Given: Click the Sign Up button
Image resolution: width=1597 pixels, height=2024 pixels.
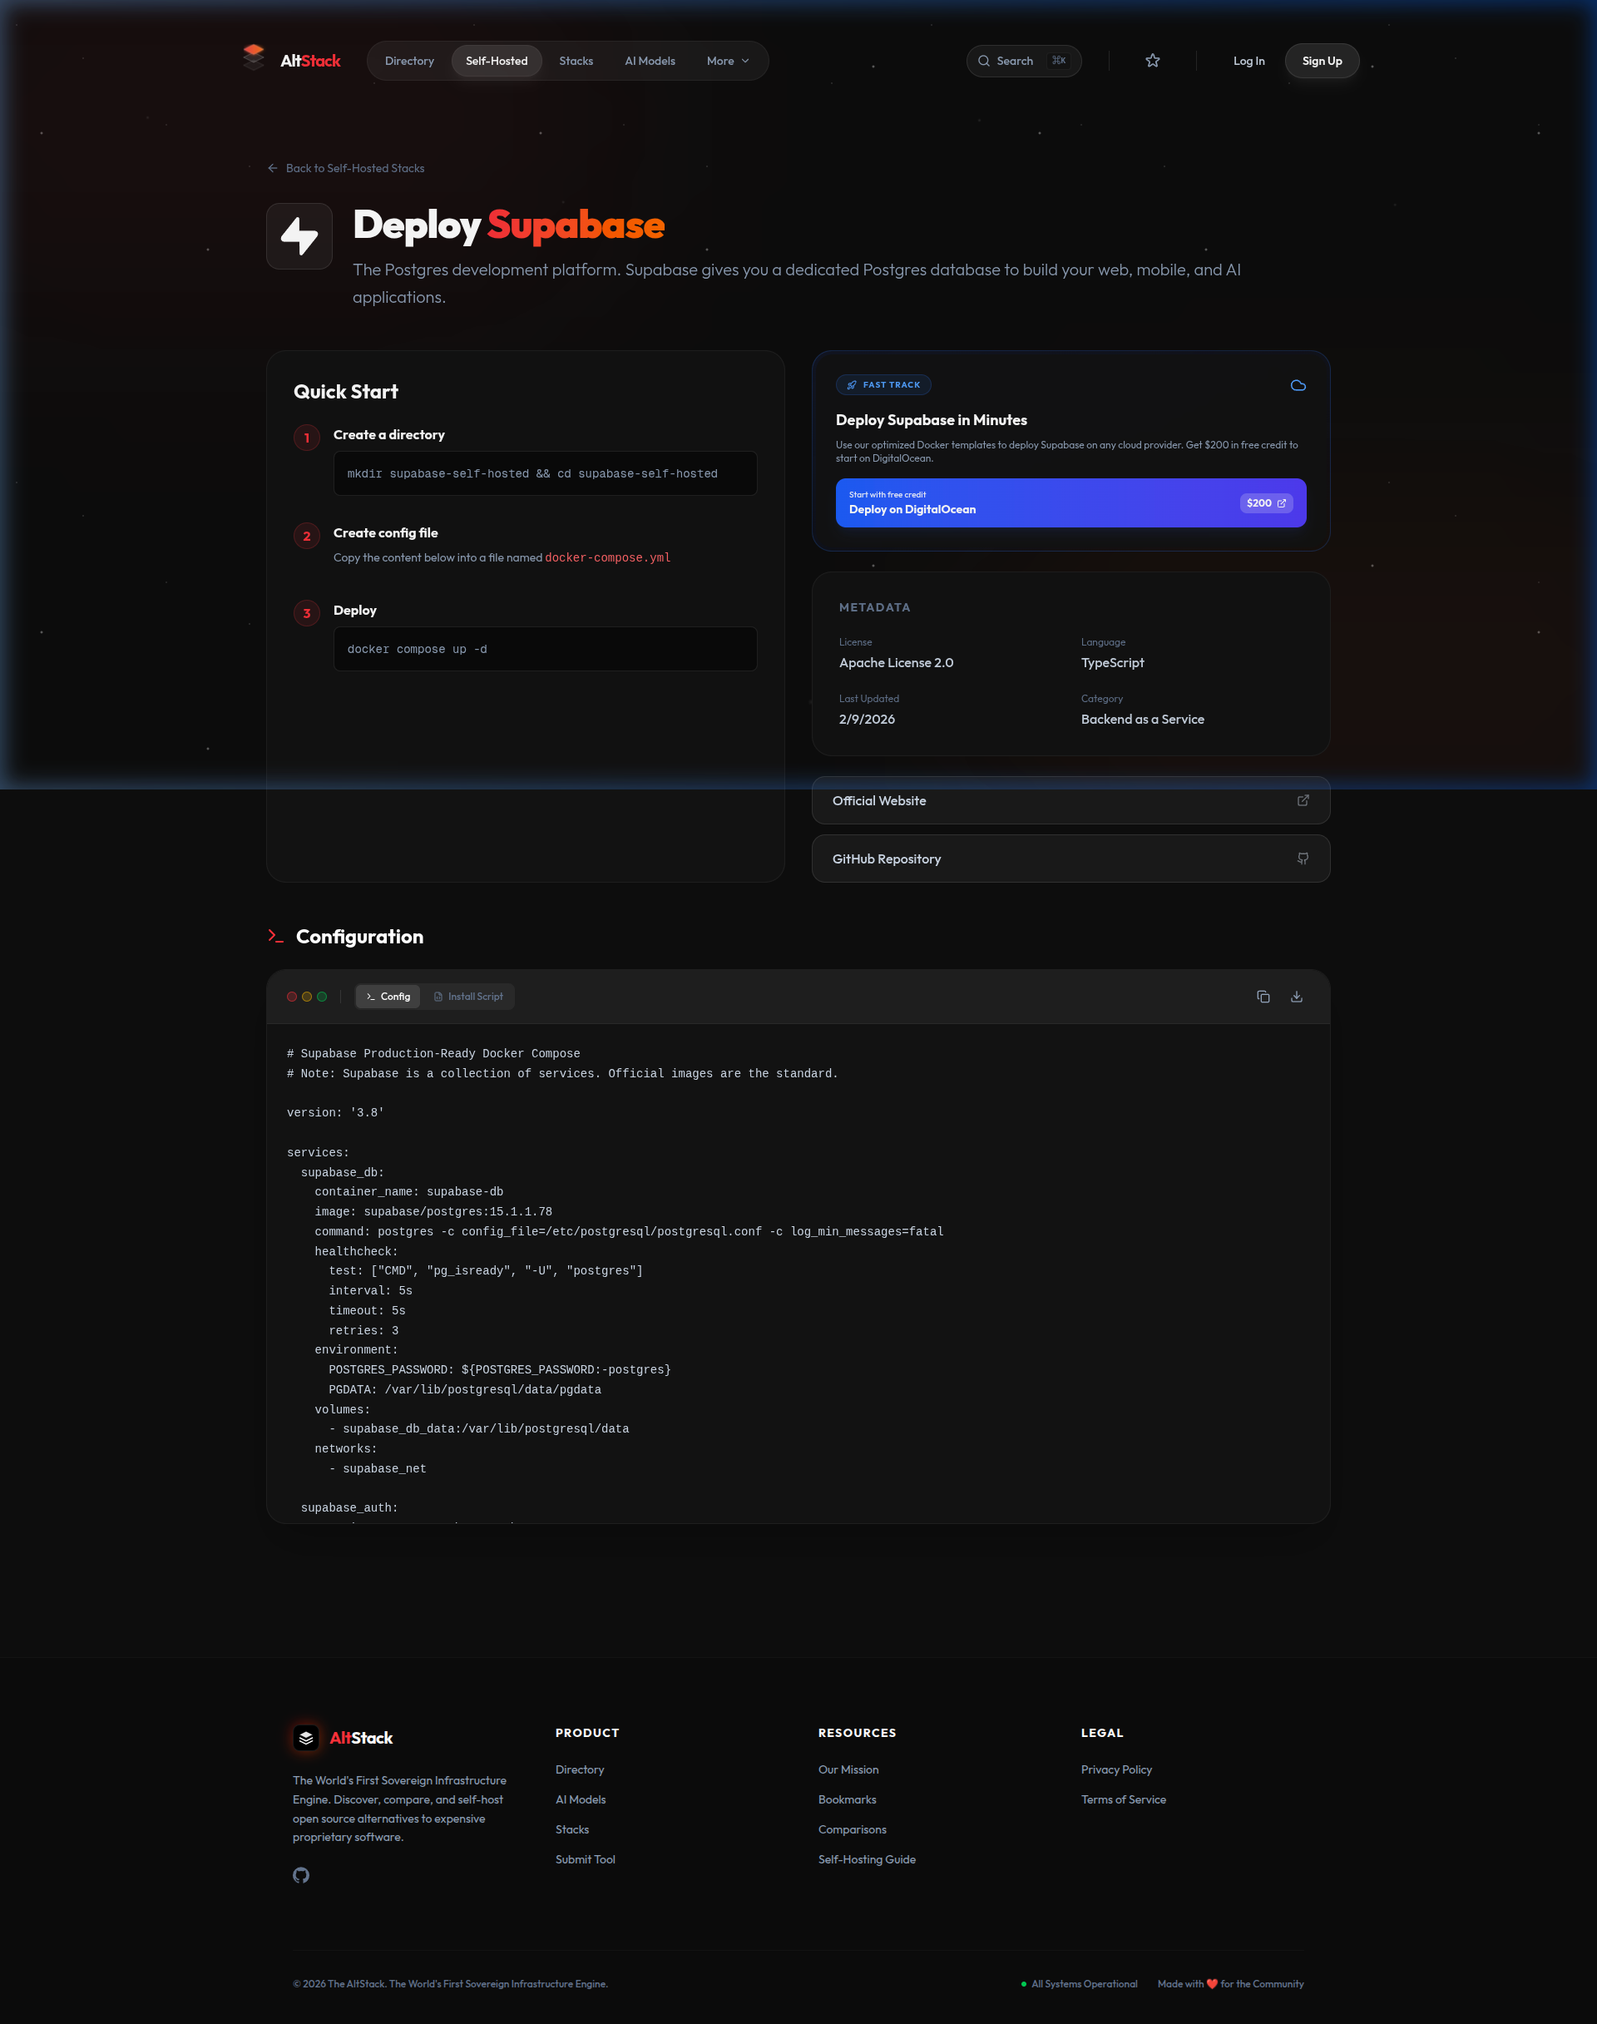Looking at the screenshot, I should pos(1321,61).
